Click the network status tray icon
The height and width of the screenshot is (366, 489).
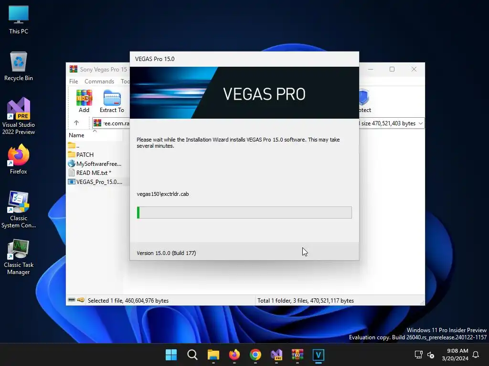point(418,355)
